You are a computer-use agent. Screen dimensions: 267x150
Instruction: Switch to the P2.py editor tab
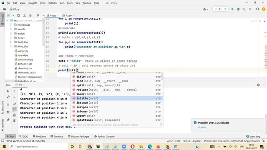click(x=68, y=15)
